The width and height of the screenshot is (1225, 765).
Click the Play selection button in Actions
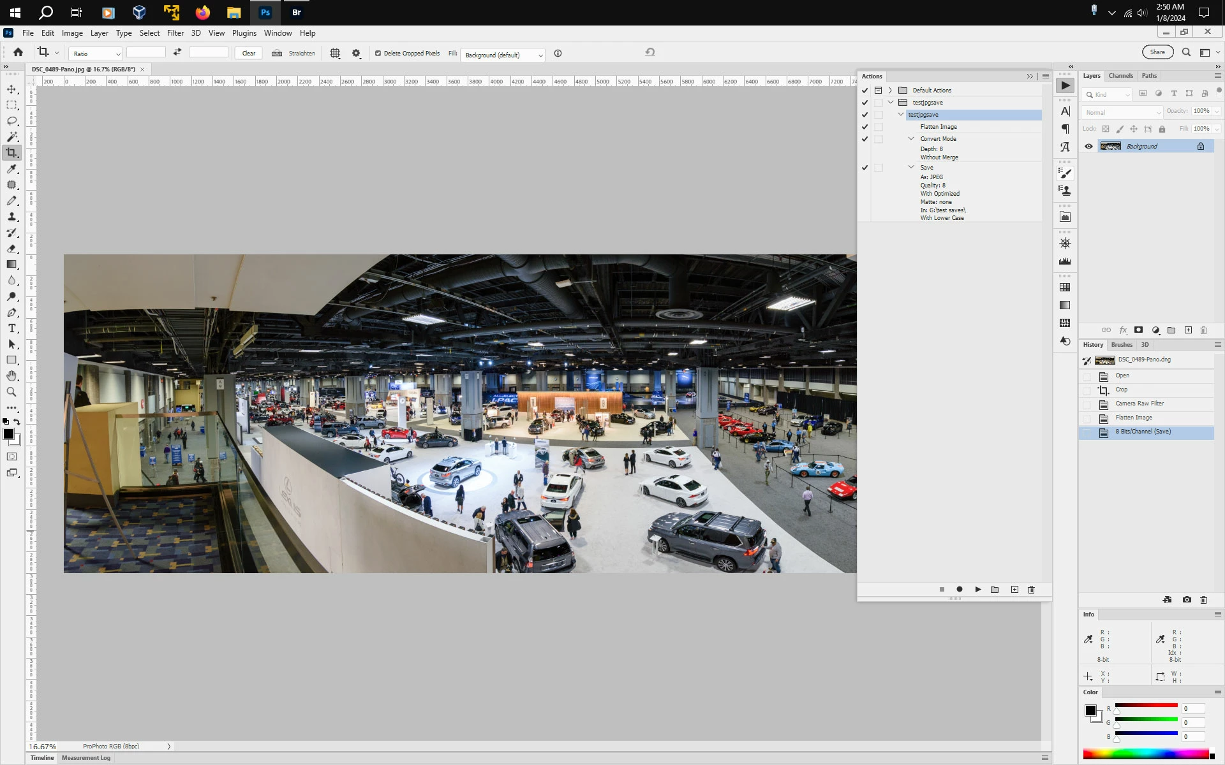(x=977, y=590)
